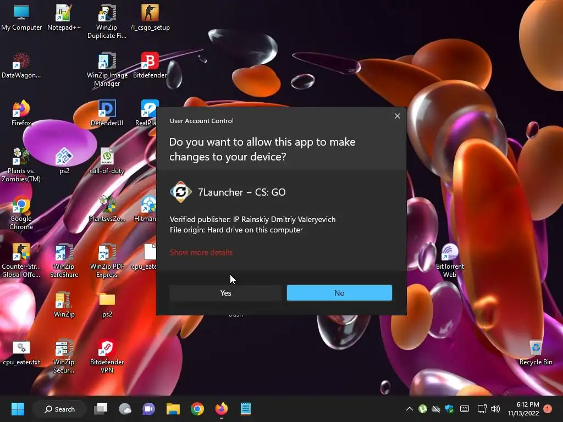The height and width of the screenshot is (422, 563).
Task: Open the Notepad++ desktop shortcut
Action: point(64,18)
